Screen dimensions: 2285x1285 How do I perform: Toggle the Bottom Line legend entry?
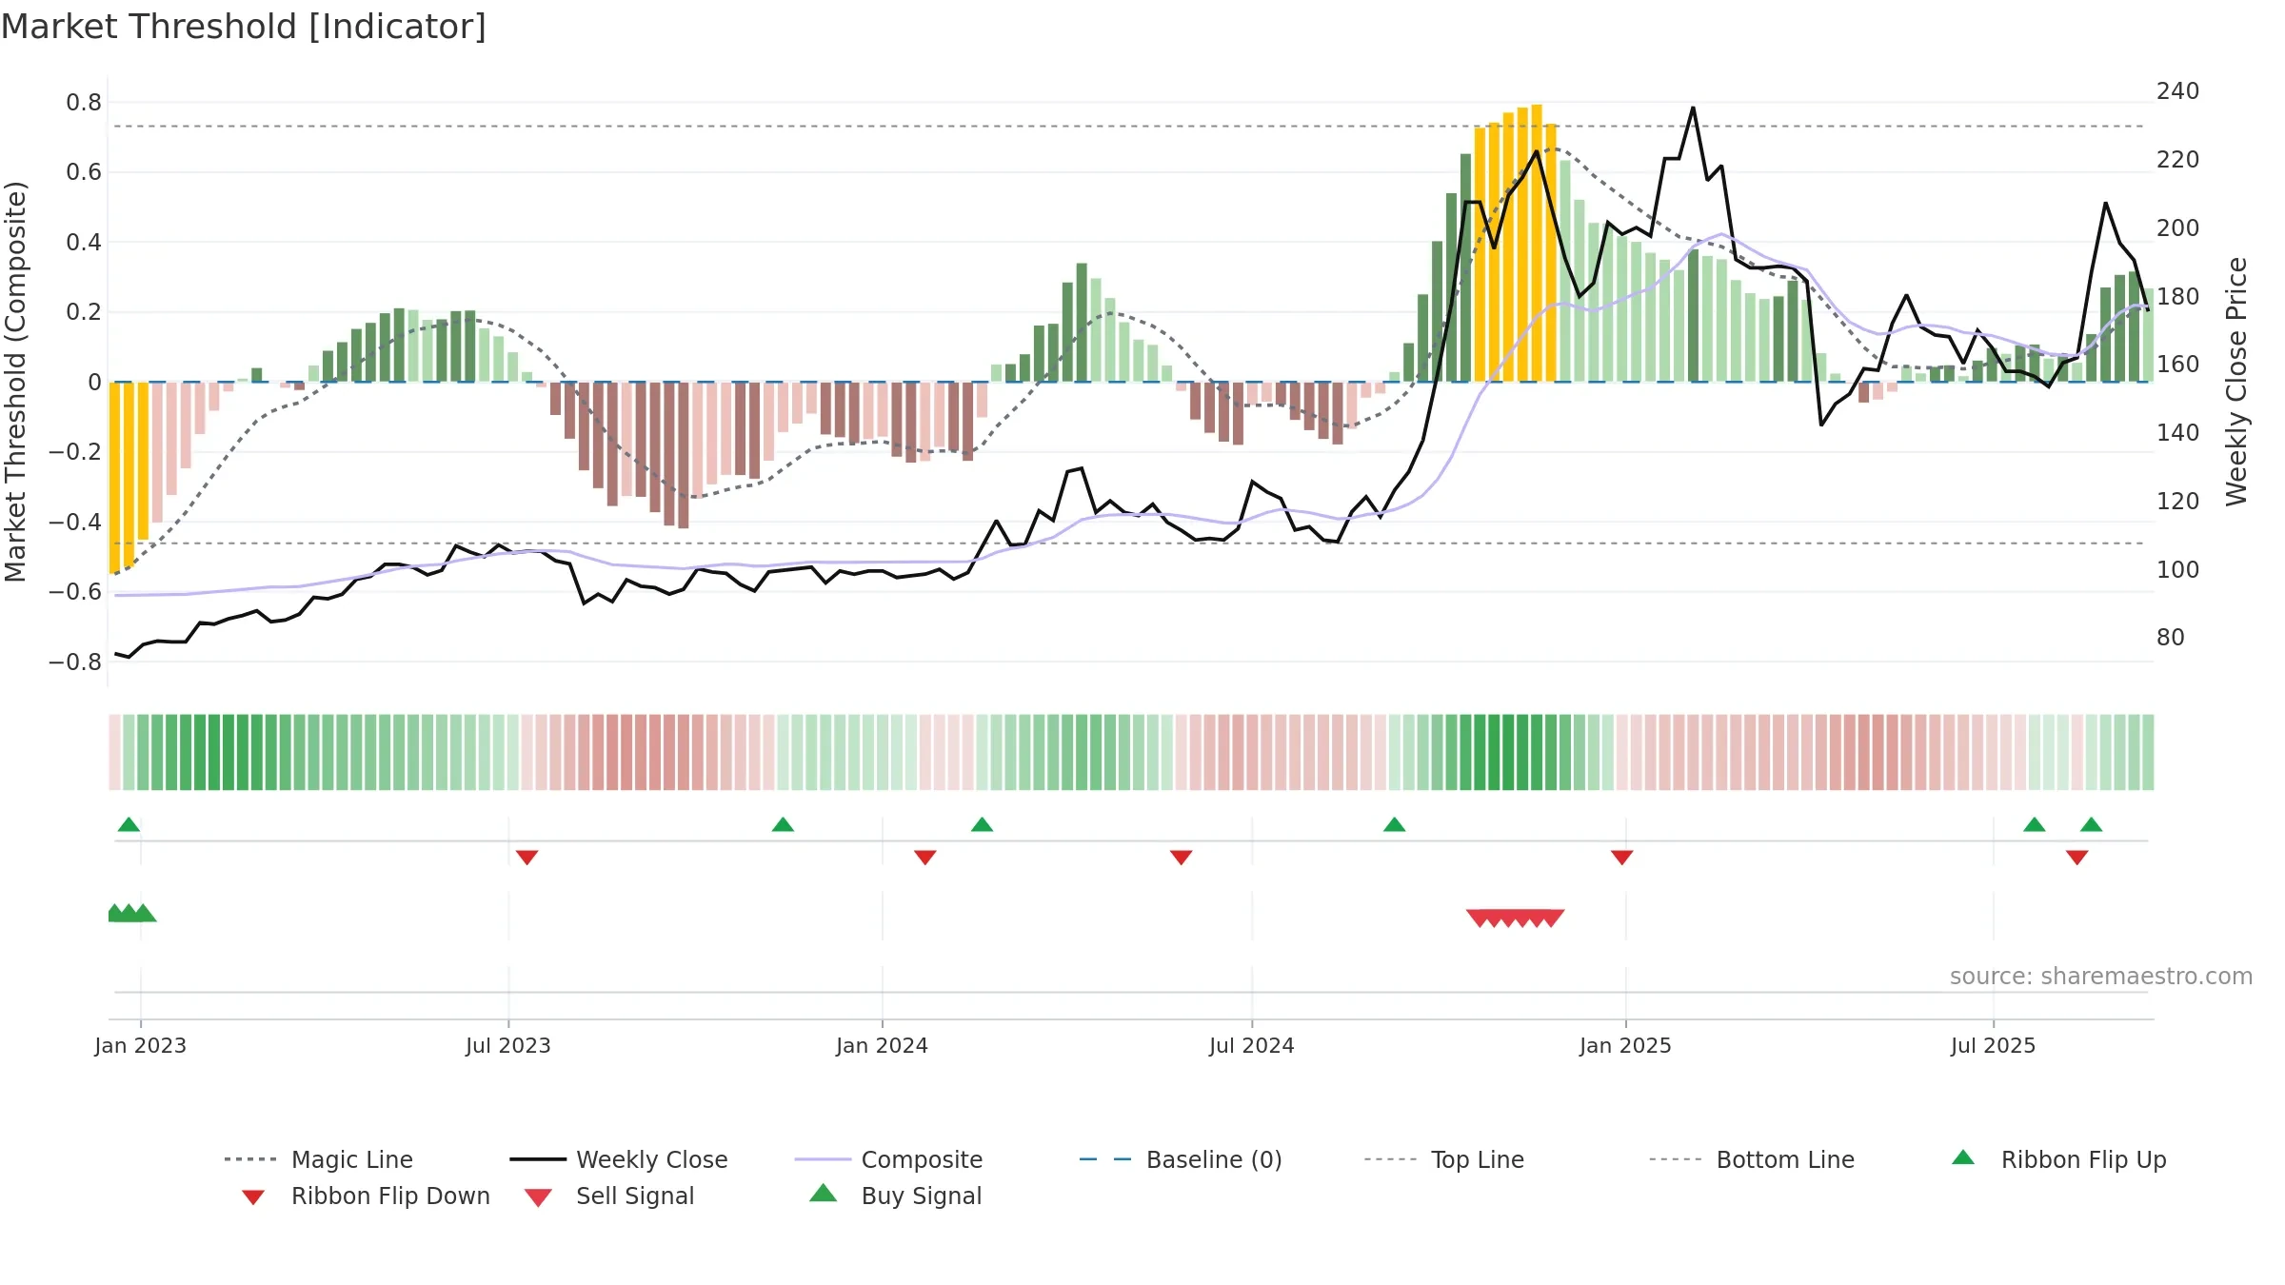click(x=1752, y=1159)
